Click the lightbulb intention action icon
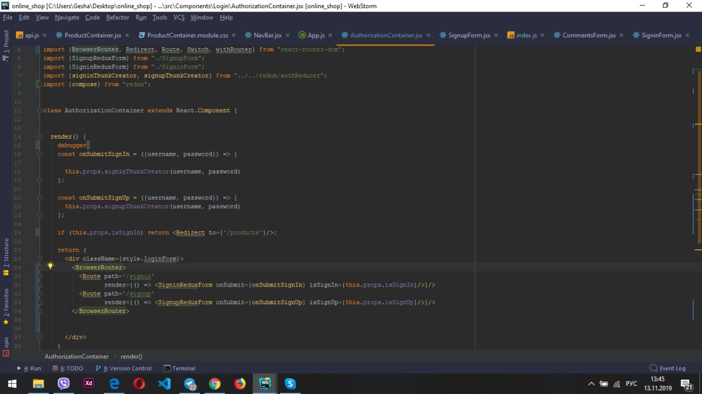The width and height of the screenshot is (702, 394). click(50, 266)
